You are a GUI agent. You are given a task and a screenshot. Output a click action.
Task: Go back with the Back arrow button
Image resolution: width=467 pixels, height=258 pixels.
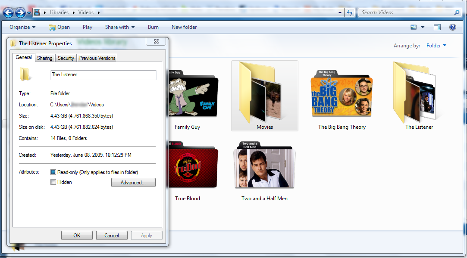tap(8, 12)
